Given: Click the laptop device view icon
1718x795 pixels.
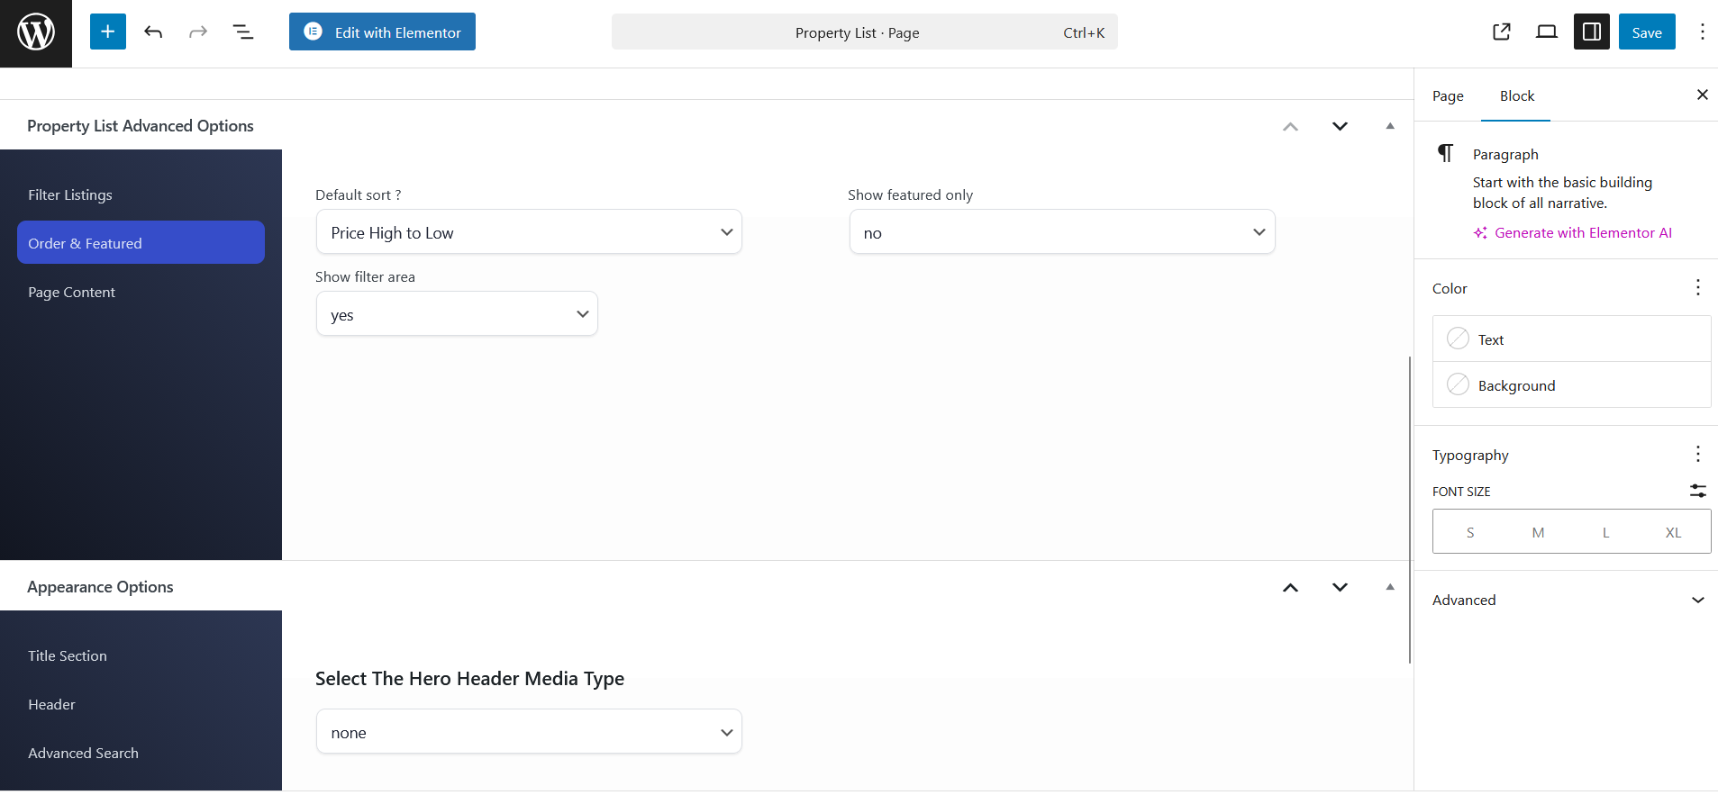Looking at the screenshot, I should [x=1546, y=32].
